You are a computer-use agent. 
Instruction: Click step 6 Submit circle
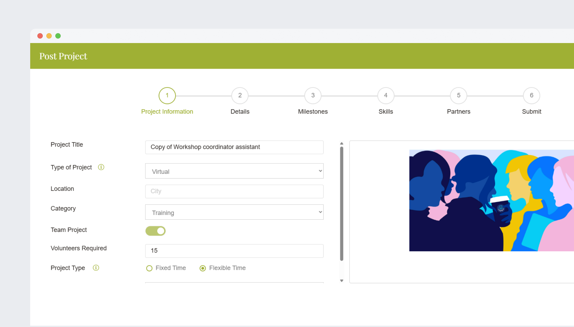pos(531,96)
